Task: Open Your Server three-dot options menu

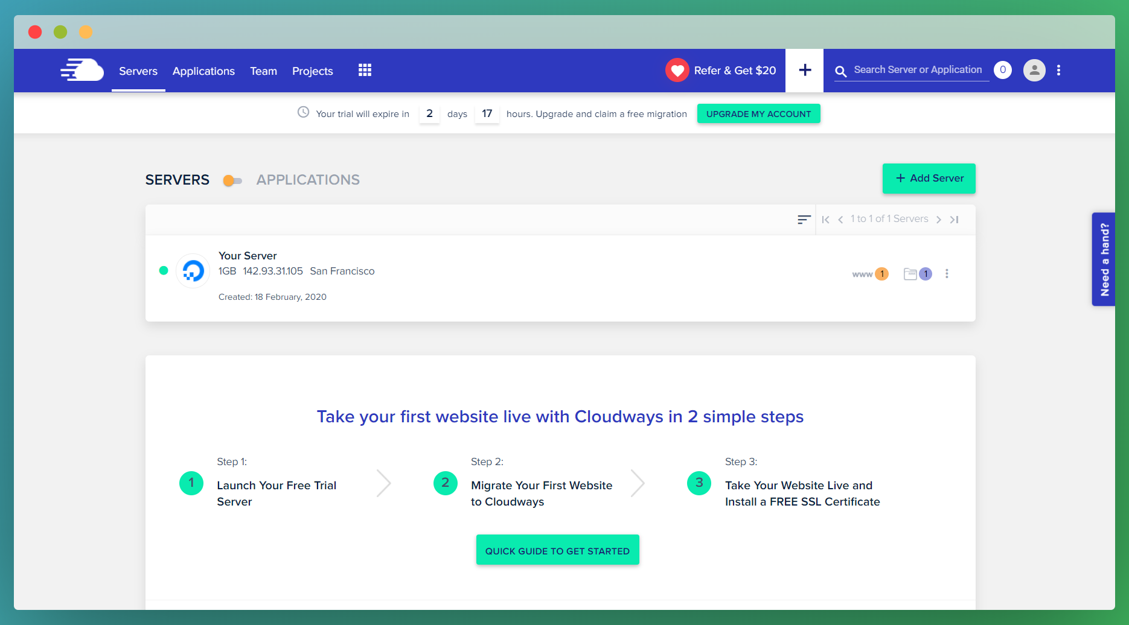Action: click(x=947, y=274)
